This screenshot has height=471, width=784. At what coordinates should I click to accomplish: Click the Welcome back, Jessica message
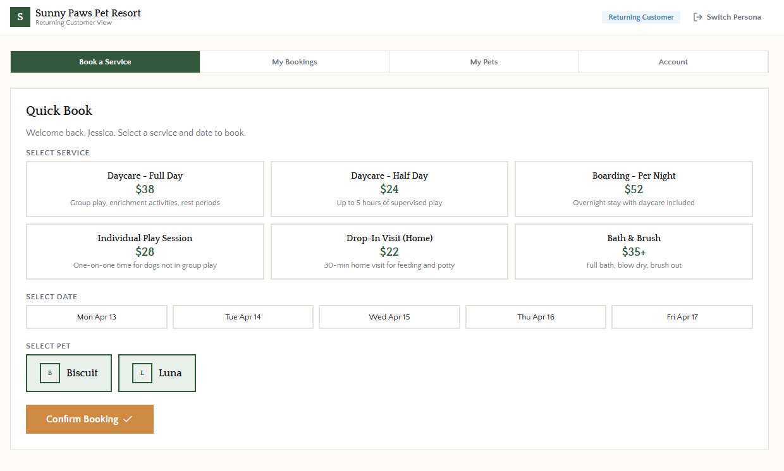tap(135, 133)
